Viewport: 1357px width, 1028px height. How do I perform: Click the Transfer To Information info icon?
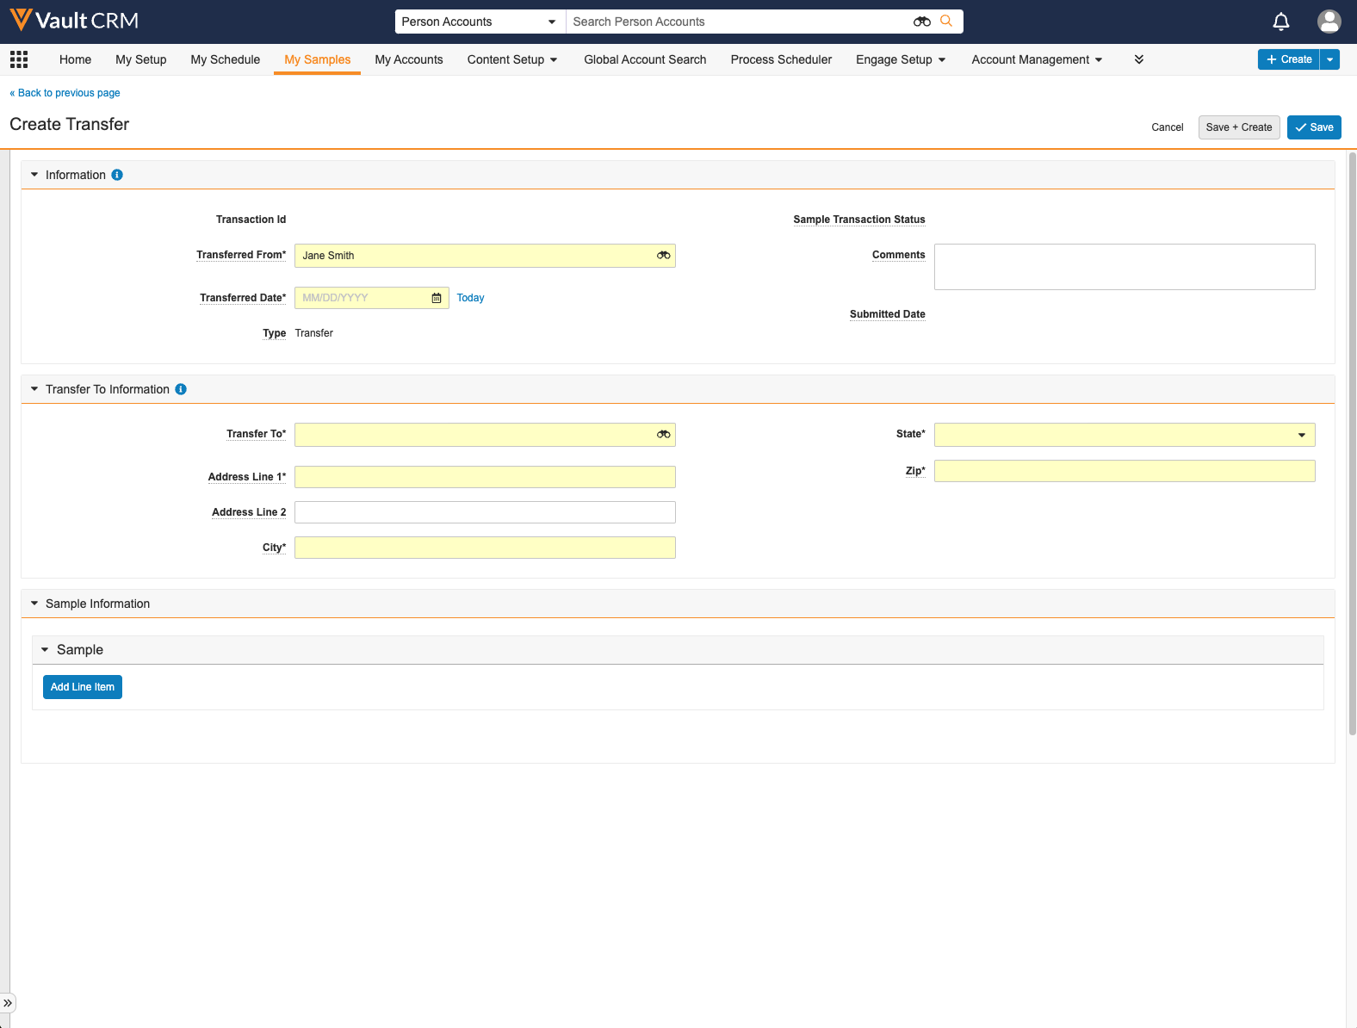coord(181,389)
